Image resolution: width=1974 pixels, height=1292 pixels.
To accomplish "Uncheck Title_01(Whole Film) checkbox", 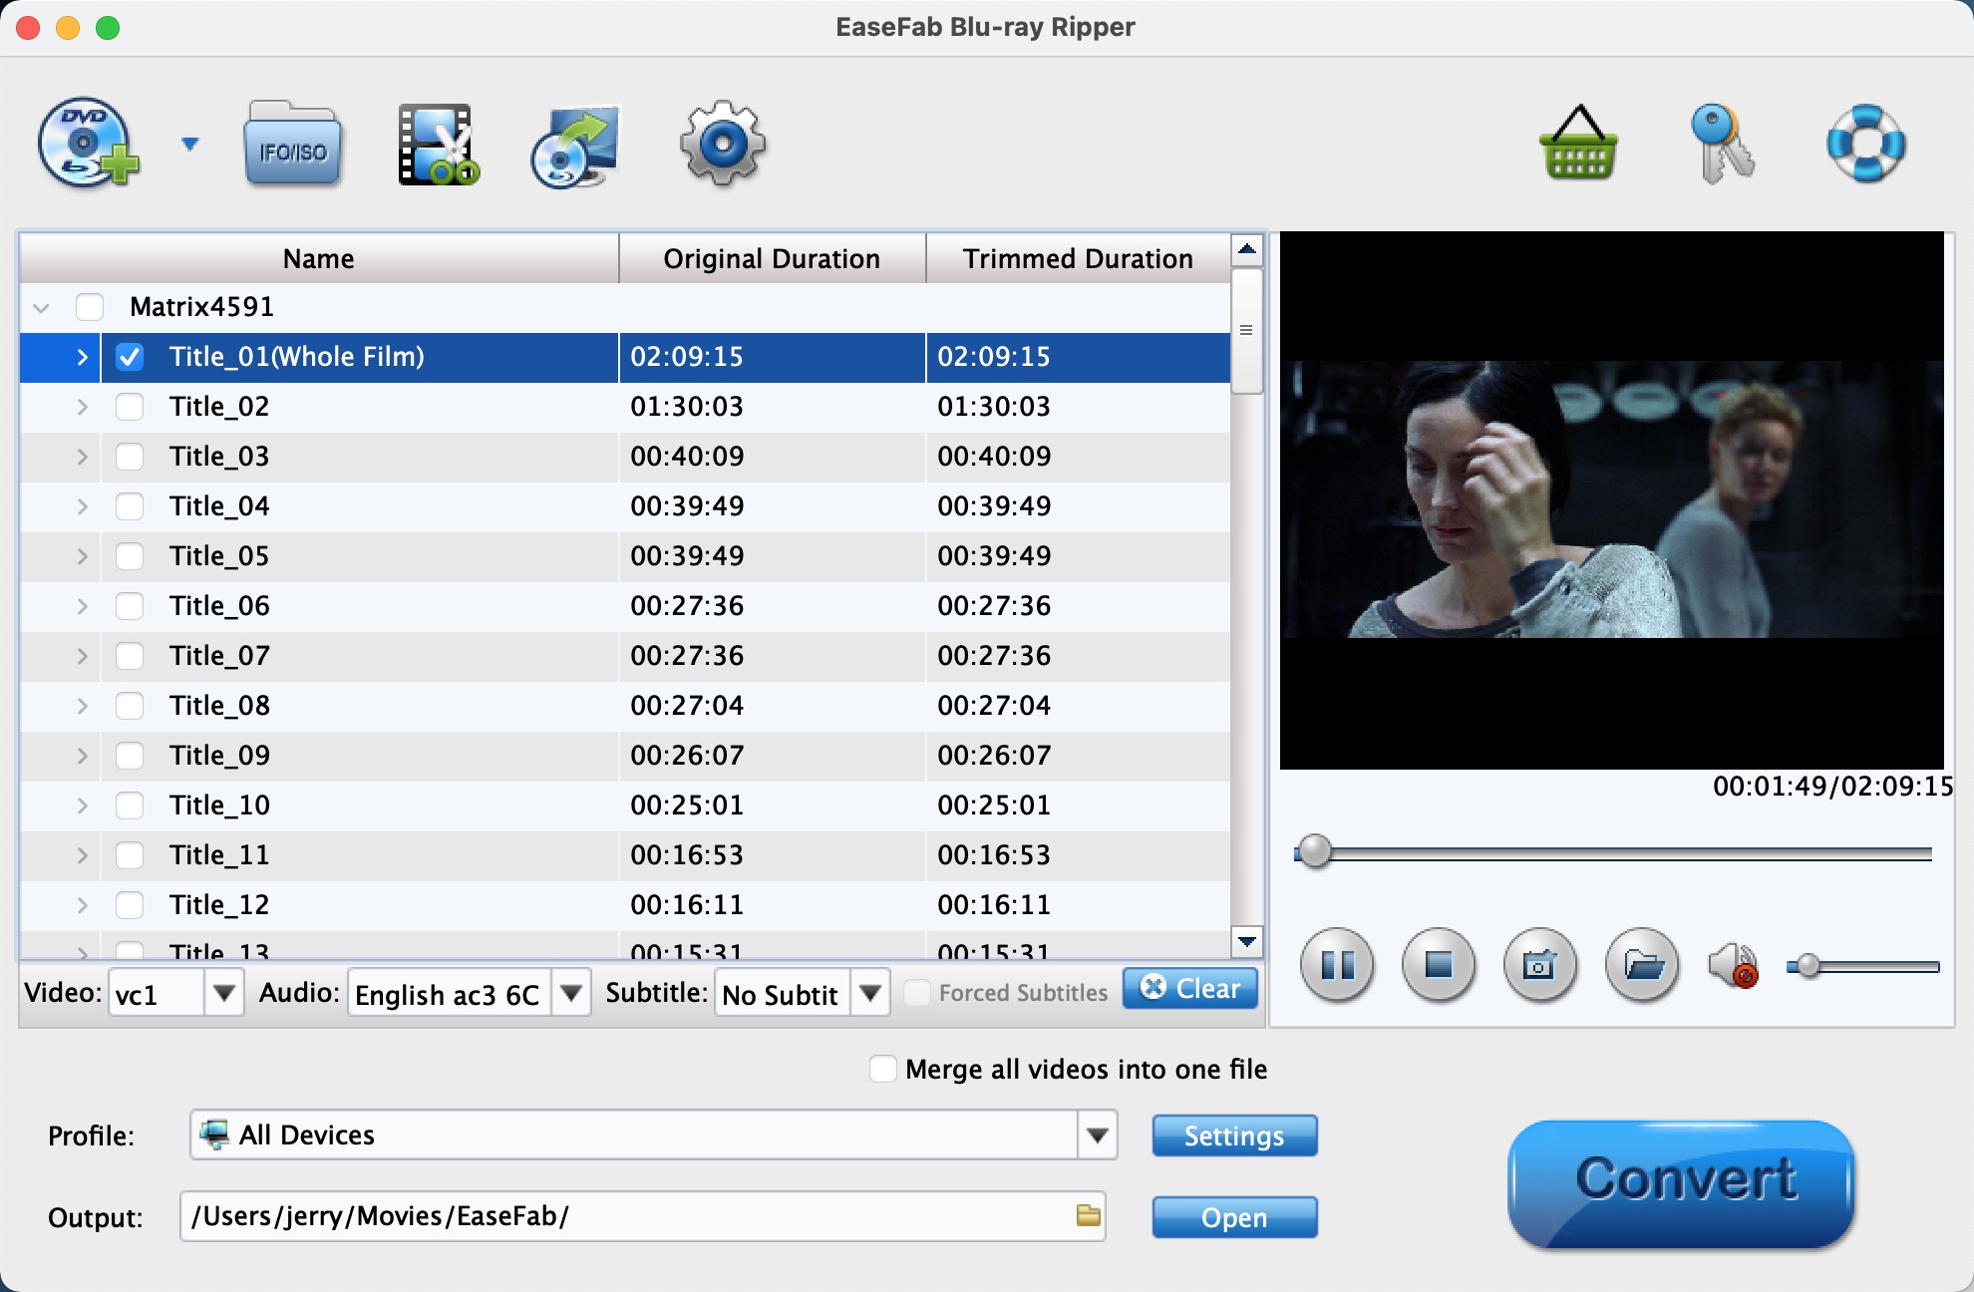I will [130, 357].
